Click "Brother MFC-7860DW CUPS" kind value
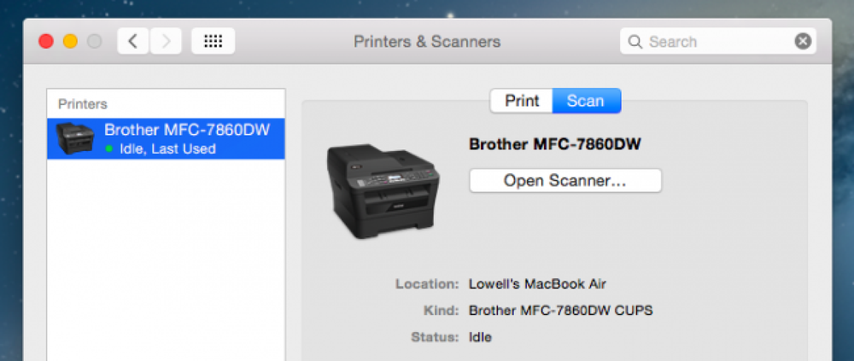854x361 pixels. point(560,311)
